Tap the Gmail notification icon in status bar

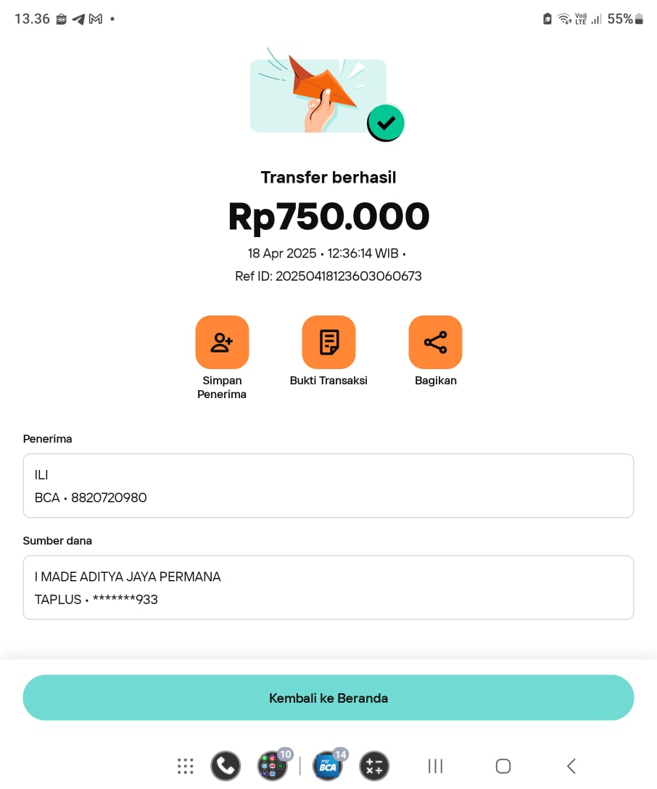click(x=95, y=20)
